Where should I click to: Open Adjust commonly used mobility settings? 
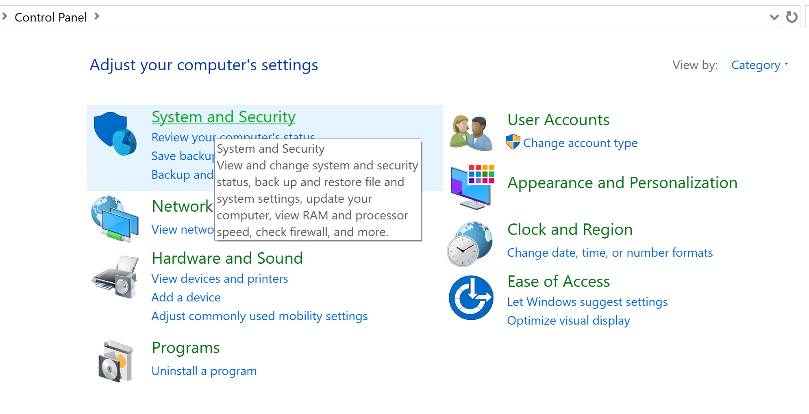pos(259,316)
